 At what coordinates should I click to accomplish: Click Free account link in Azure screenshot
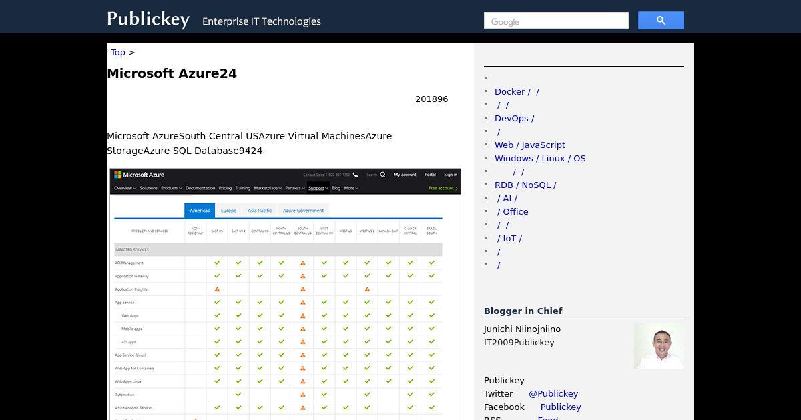coord(443,188)
